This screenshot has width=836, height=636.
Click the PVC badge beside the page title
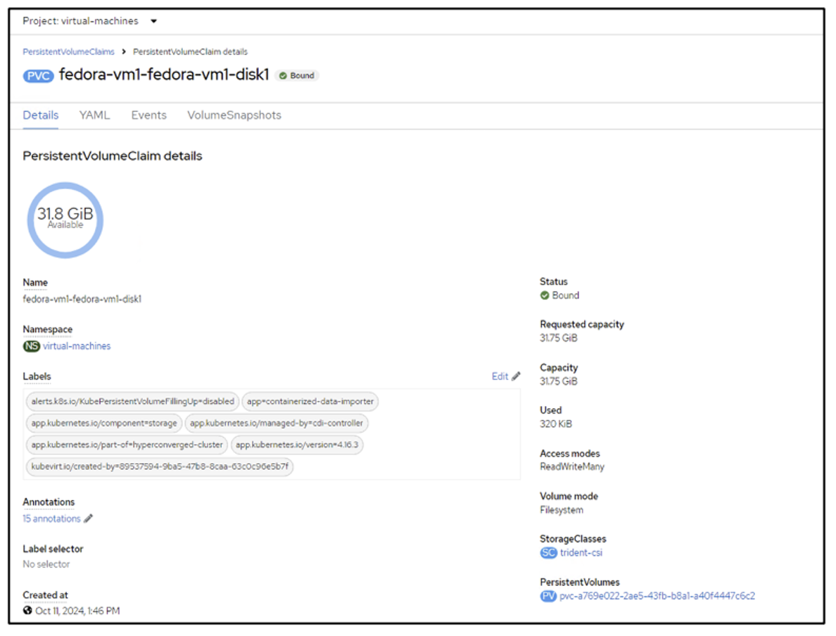pos(38,75)
